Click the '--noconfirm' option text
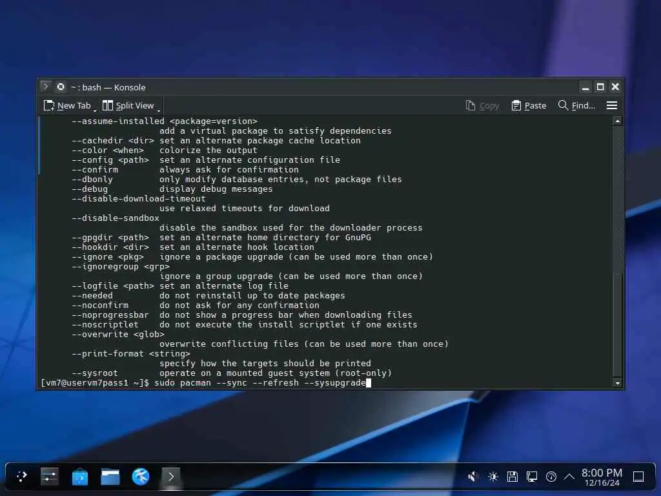Viewport: 661px width, 496px height. coord(100,305)
